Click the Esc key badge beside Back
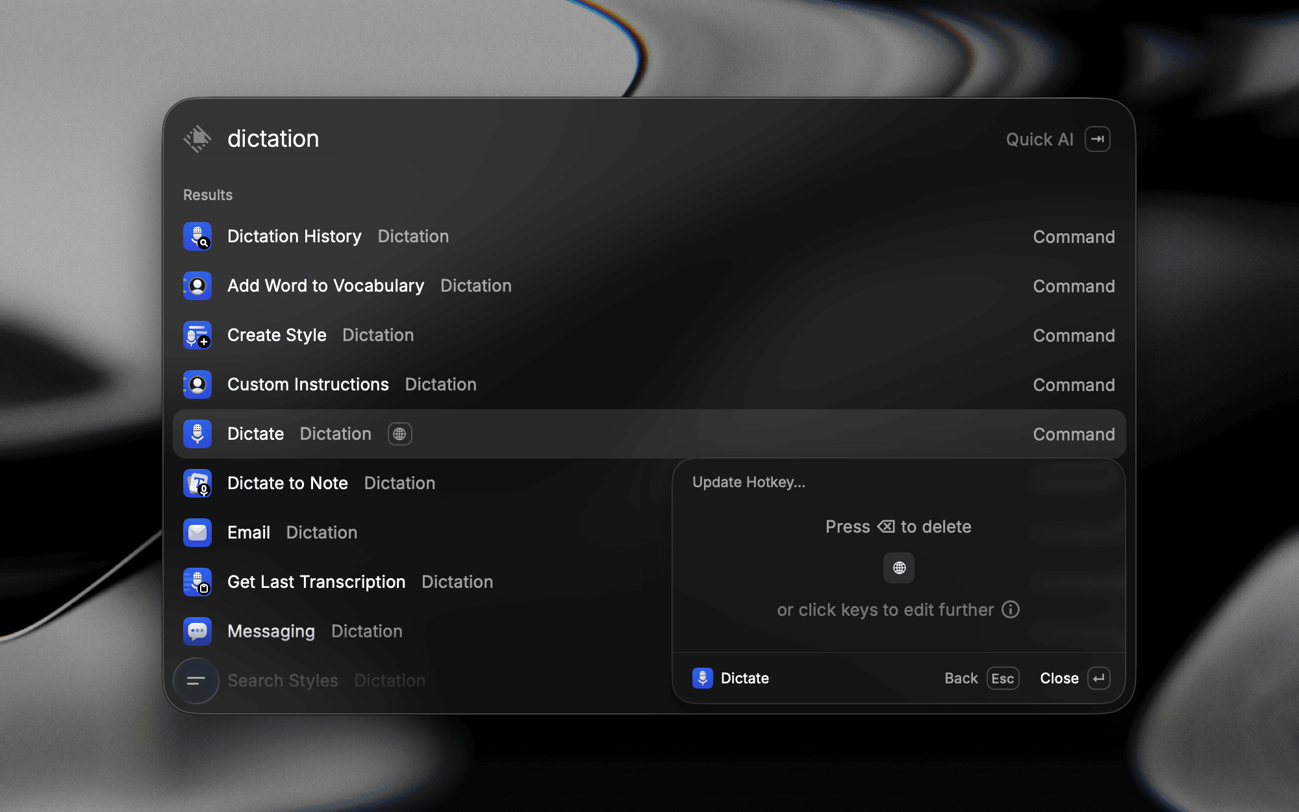 point(1003,678)
